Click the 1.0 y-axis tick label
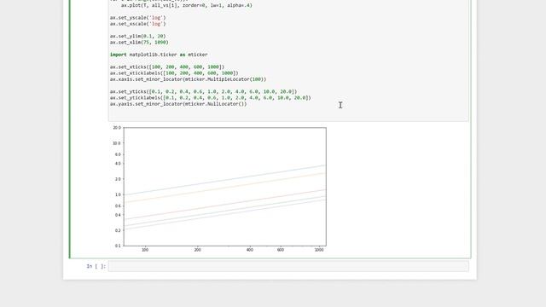Image resolution: width=546 pixels, height=307 pixels. [x=118, y=195]
